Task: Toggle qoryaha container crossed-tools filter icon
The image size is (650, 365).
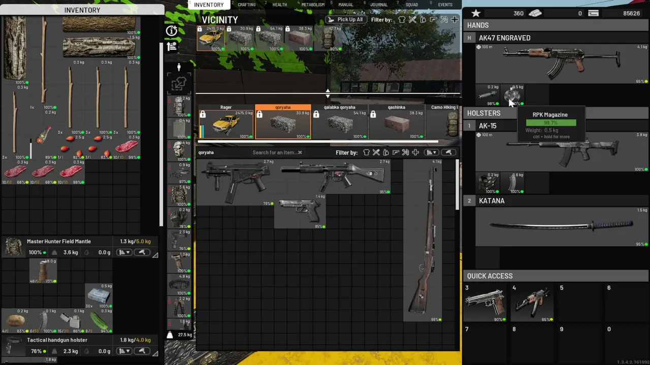Action: pos(376,153)
